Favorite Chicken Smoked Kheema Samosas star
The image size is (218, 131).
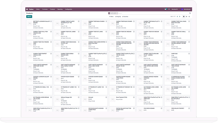pyautogui.click(x=161, y=77)
